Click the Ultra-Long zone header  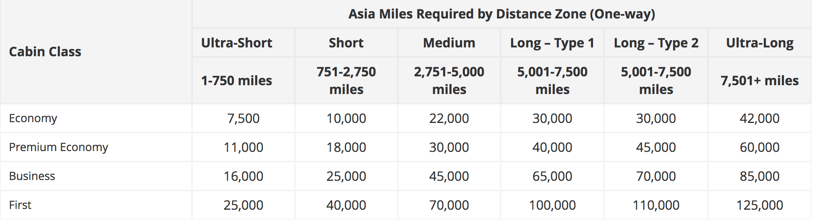[x=759, y=43]
